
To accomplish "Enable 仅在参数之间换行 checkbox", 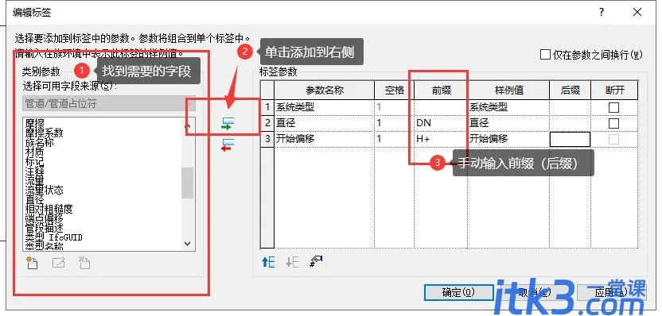I will (x=546, y=54).
